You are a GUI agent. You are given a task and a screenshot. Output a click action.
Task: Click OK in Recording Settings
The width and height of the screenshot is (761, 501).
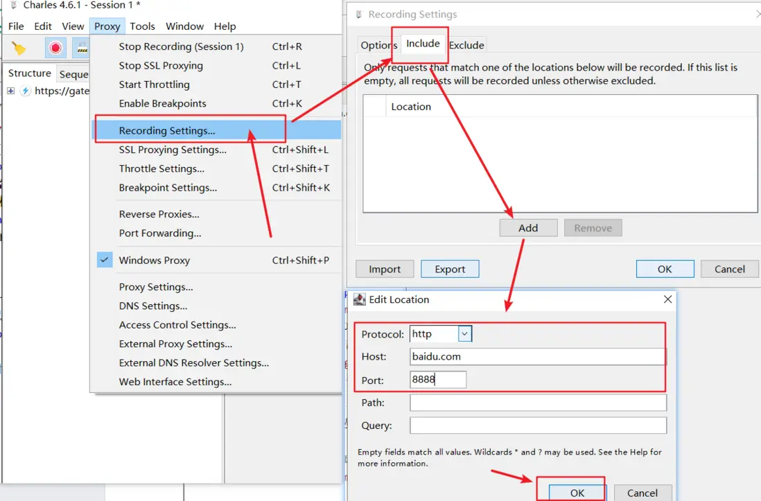tap(665, 269)
